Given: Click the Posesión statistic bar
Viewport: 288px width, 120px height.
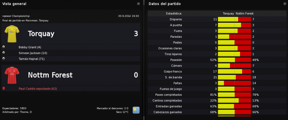Looking at the screenshot, I should pos(234,60).
